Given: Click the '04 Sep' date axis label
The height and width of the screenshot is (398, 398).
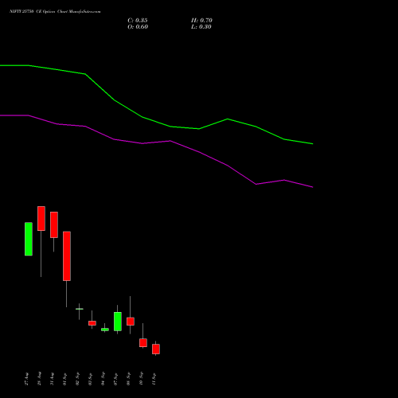Looking at the screenshot, I should [103, 379].
